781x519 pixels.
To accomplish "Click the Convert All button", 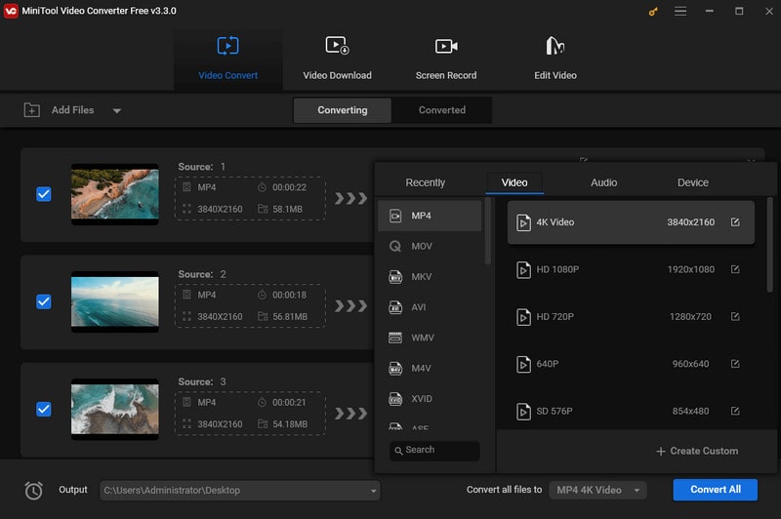I will (716, 490).
